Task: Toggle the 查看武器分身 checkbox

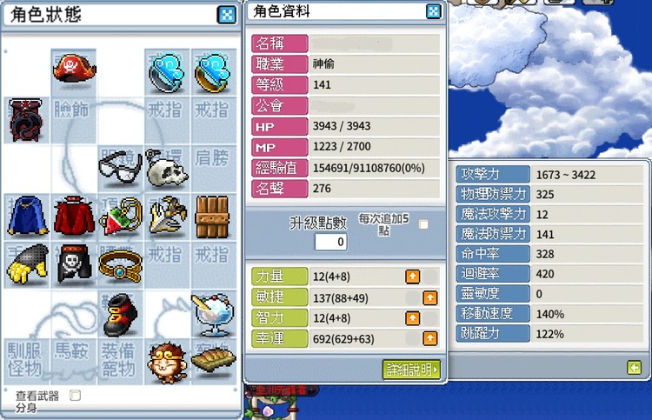Action: (x=76, y=396)
